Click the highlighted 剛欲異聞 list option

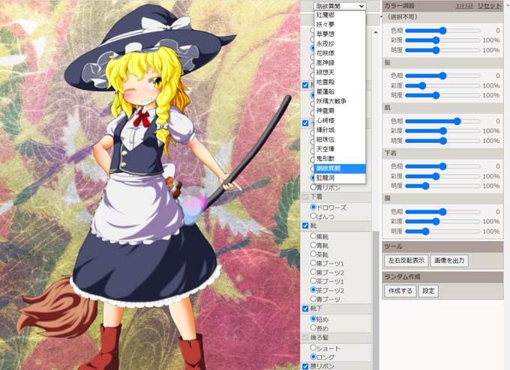coord(340,169)
